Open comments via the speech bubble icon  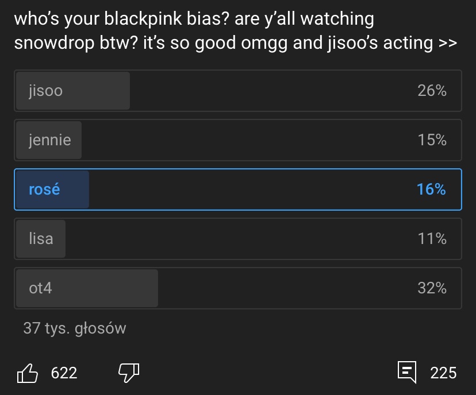tap(408, 373)
